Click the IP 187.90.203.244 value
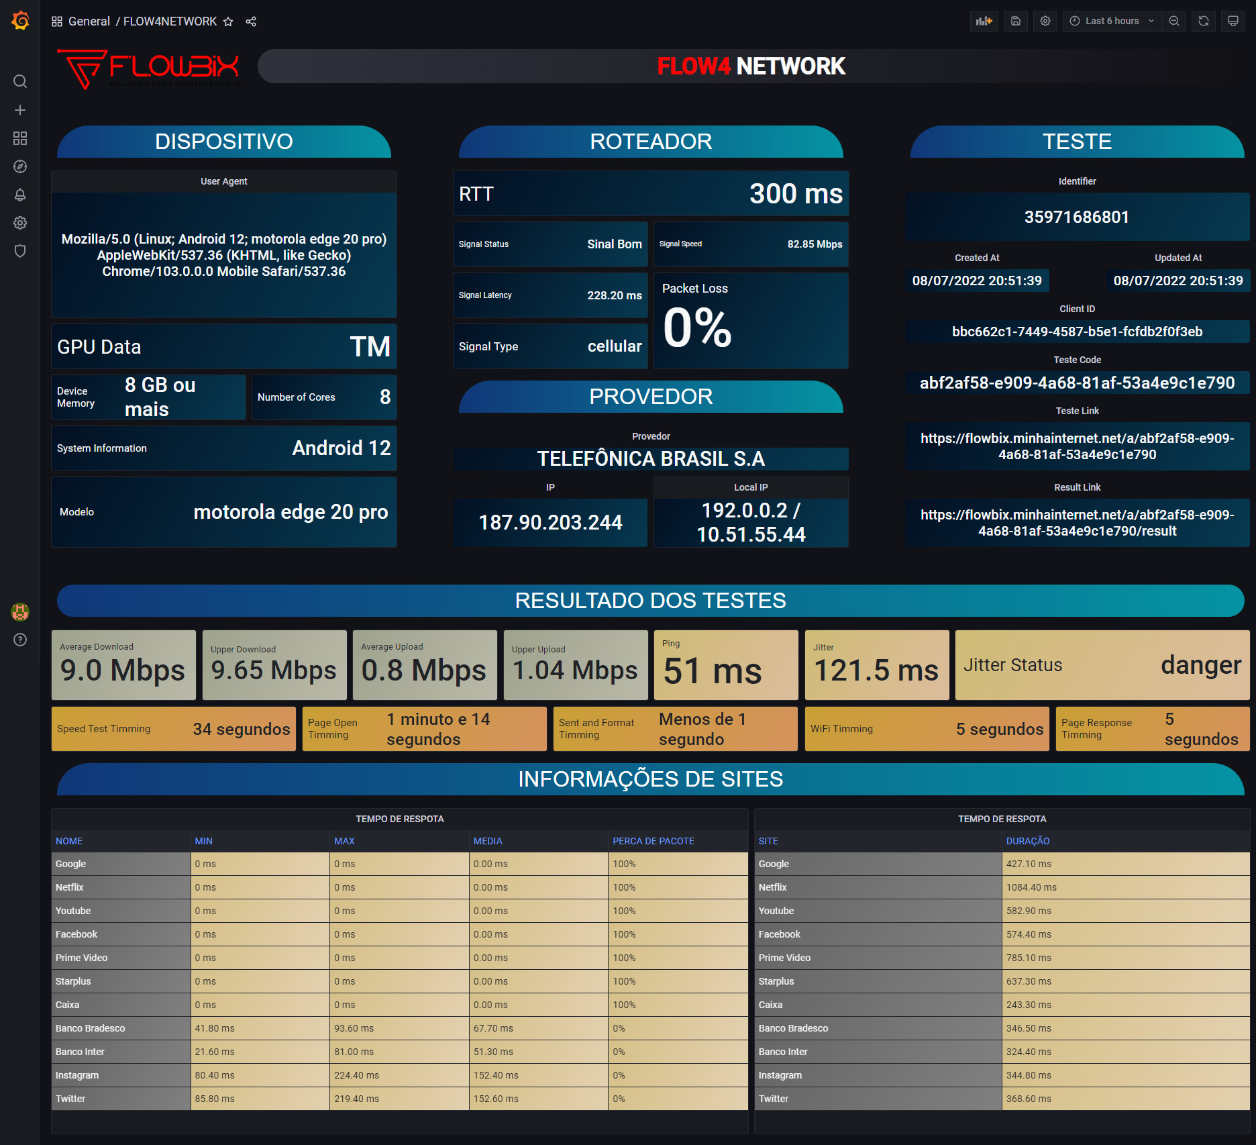 pos(550,522)
